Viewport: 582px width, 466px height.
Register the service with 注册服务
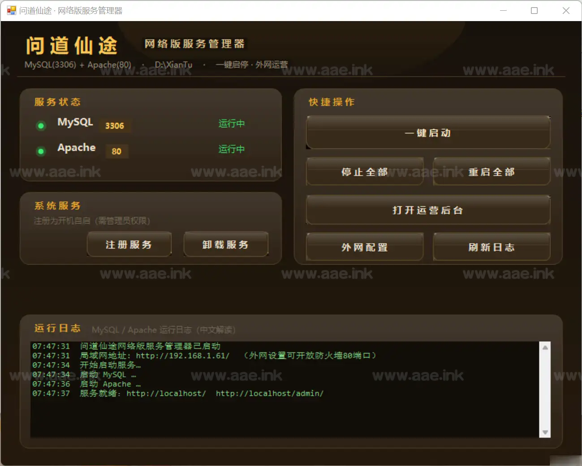pyautogui.click(x=129, y=244)
